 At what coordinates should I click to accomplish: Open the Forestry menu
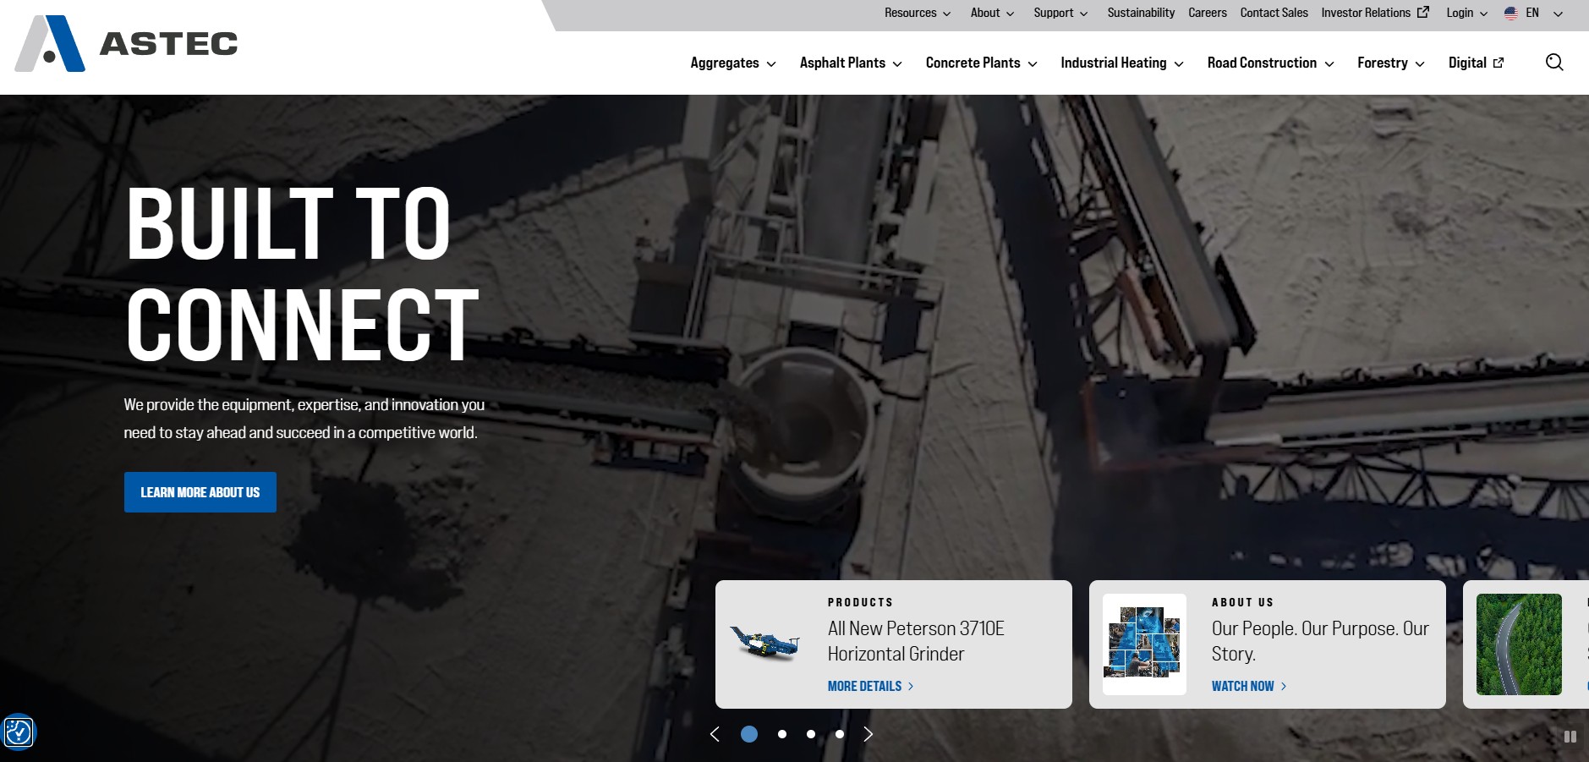(1391, 63)
